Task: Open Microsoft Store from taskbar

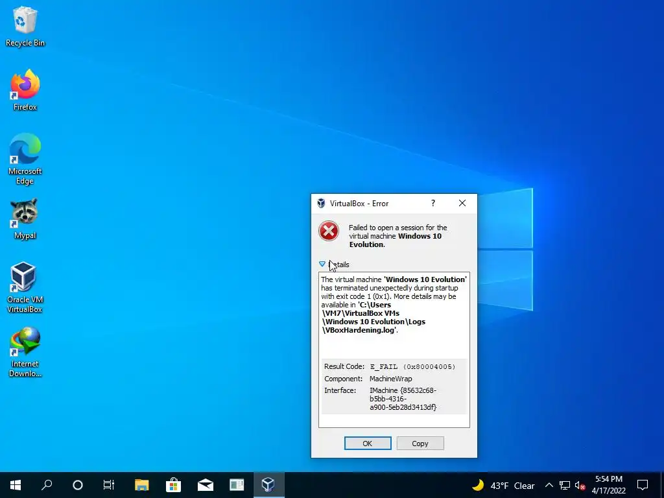Action: [173, 485]
